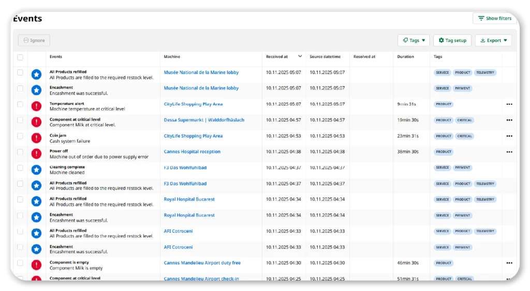Click the red alert icon for Coin jam
Image resolution: width=530 pixels, height=291 pixels.
36,138
